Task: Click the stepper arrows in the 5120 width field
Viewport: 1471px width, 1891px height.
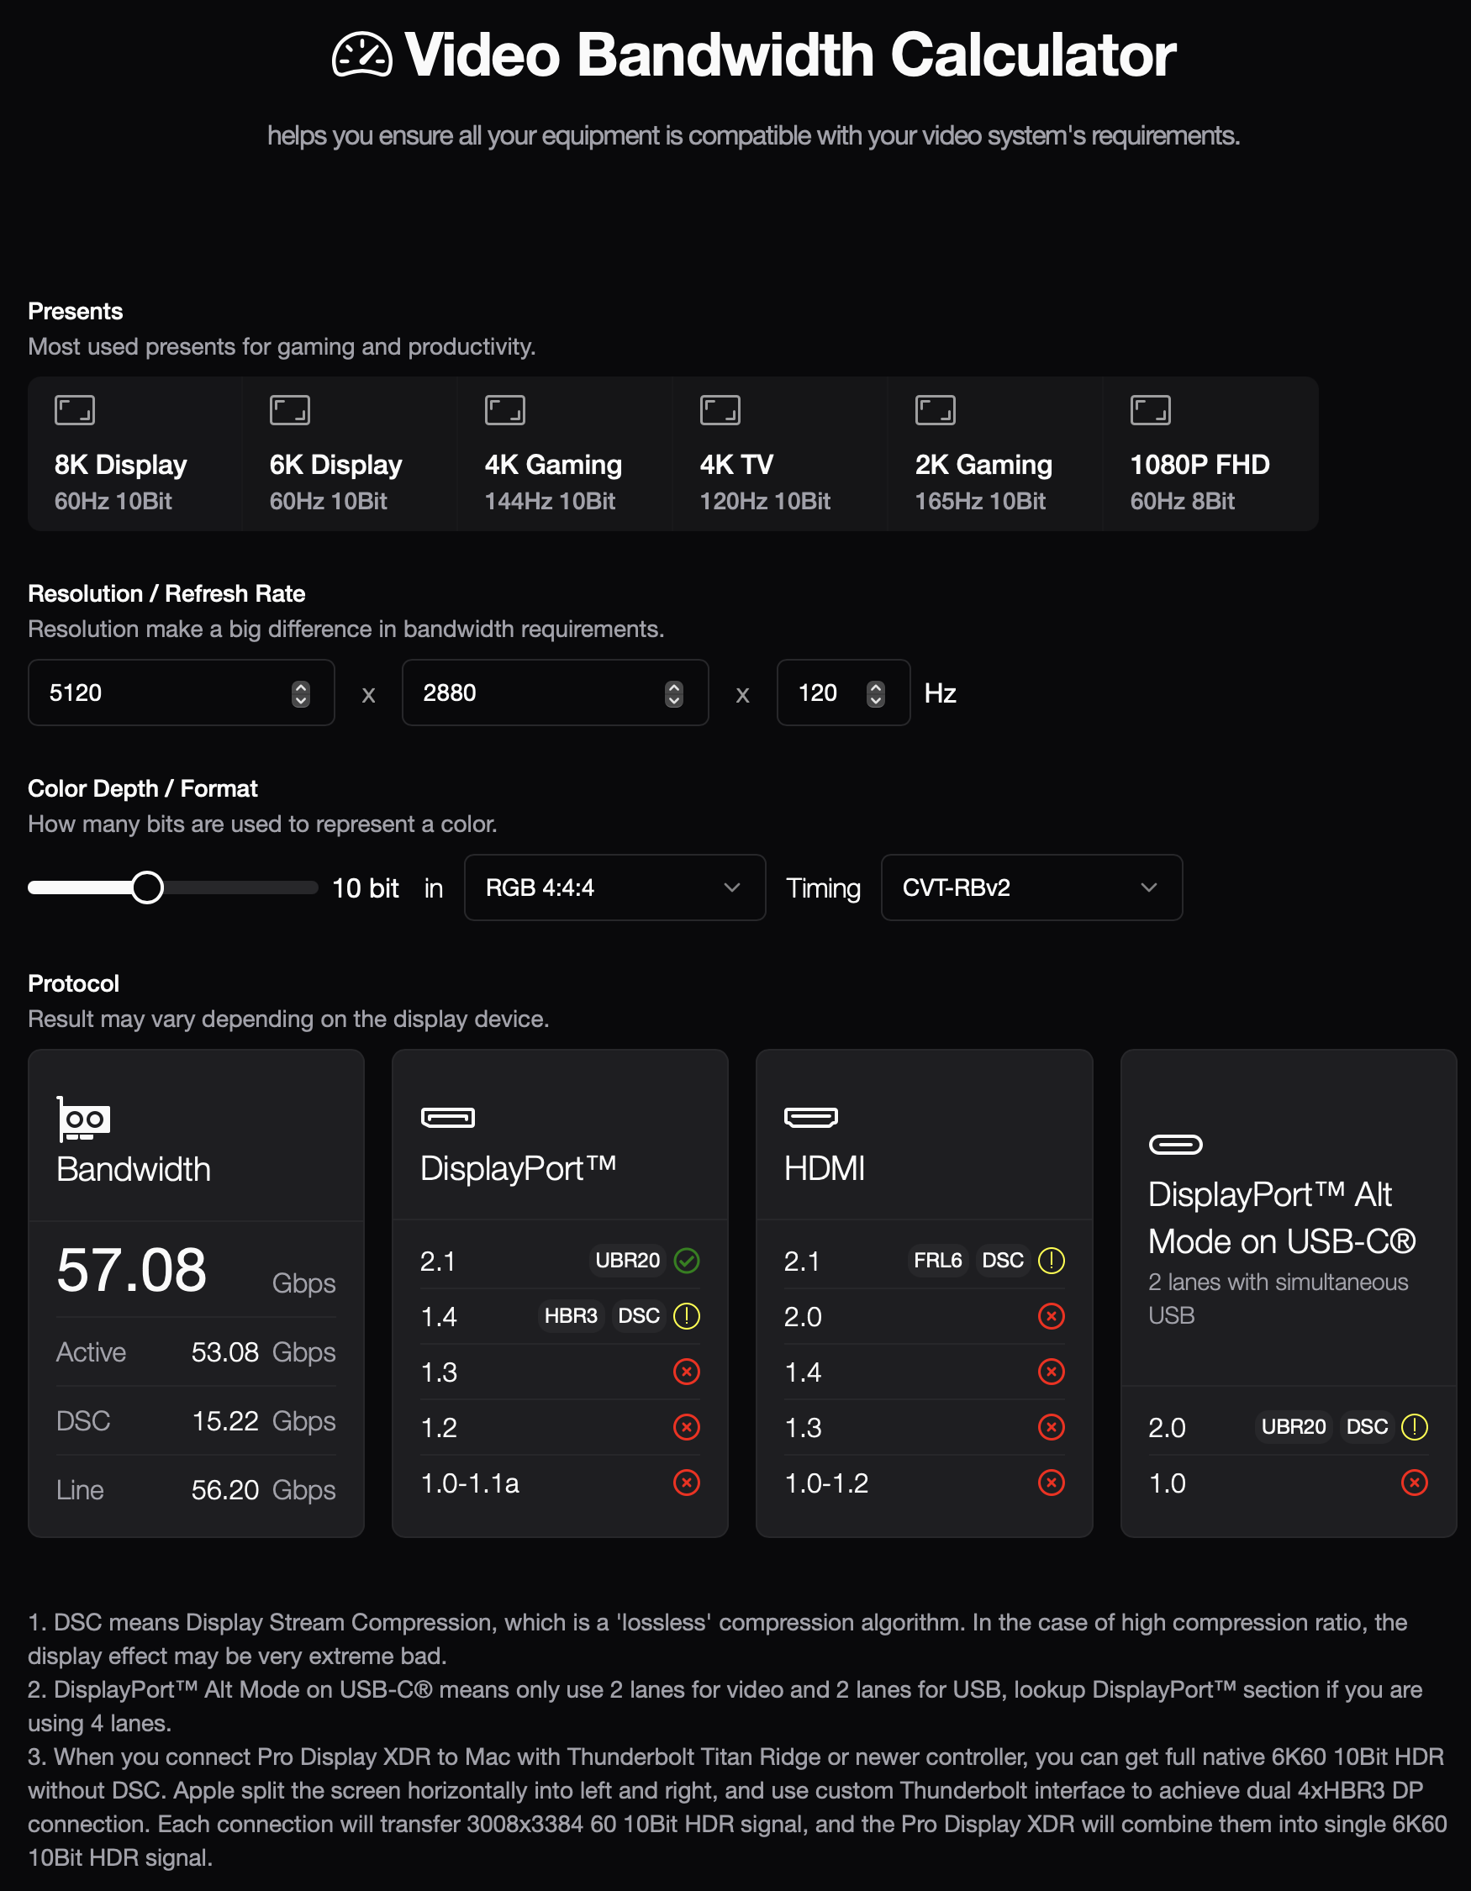Action: coord(300,693)
